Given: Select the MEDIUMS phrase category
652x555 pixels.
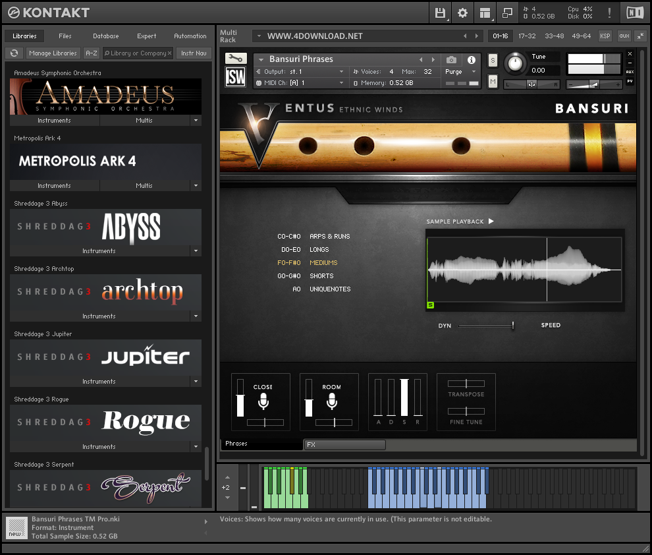Looking at the screenshot, I should point(323,263).
